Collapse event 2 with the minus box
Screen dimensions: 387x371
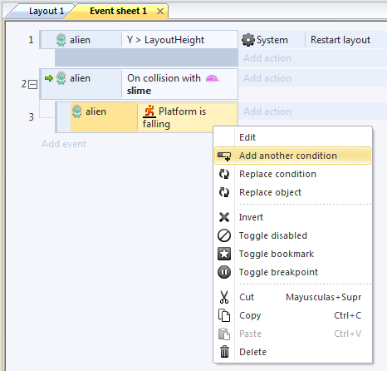tap(33, 84)
